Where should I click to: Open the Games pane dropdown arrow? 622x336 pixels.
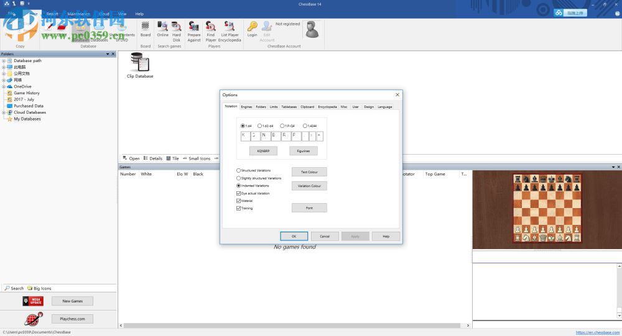(613, 167)
